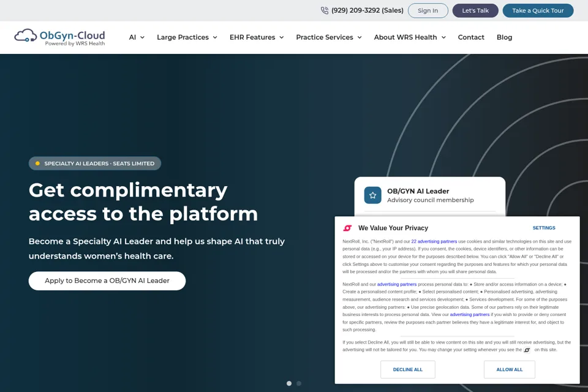Screen dimensions: 588x392
Task: Expand the Large Practices dropdown arrow
Action: [215, 37]
